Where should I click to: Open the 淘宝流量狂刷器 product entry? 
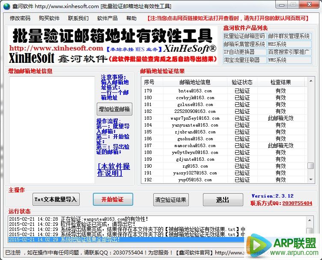(x=241, y=60)
